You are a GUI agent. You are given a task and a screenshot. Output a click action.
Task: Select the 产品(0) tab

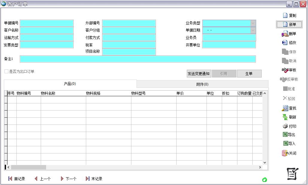[x=70, y=84]
